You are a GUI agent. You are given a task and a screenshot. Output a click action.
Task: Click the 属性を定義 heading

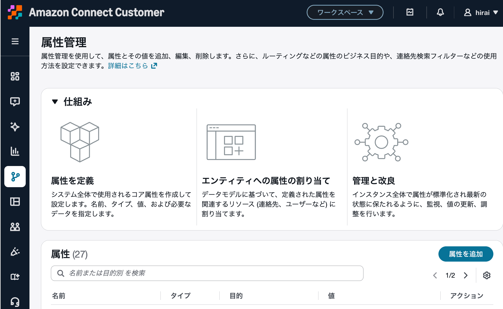tap(72, 181)
